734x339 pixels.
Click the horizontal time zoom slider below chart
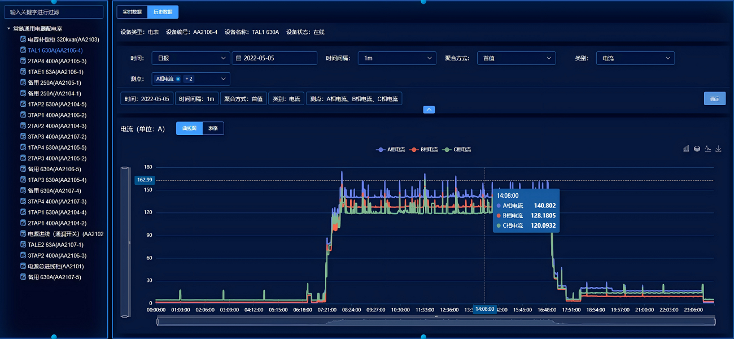[x=436, y=321]
